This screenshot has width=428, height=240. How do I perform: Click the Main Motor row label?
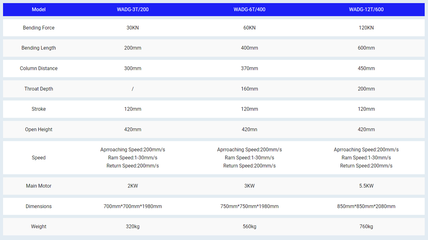(39, 186)
